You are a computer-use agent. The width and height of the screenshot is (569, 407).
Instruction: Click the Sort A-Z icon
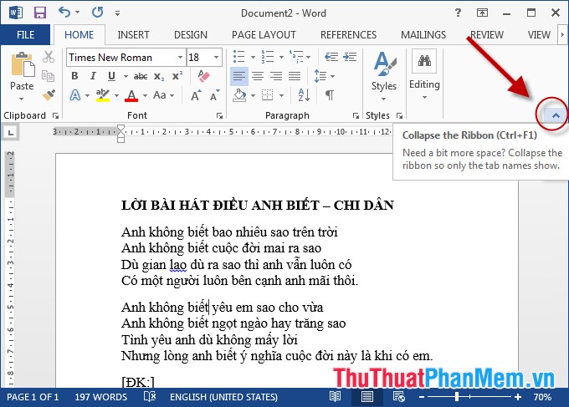[304, 95]
